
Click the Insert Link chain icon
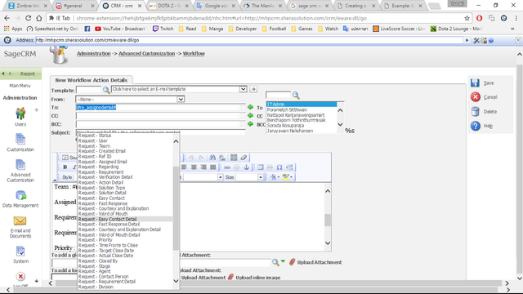227,167
